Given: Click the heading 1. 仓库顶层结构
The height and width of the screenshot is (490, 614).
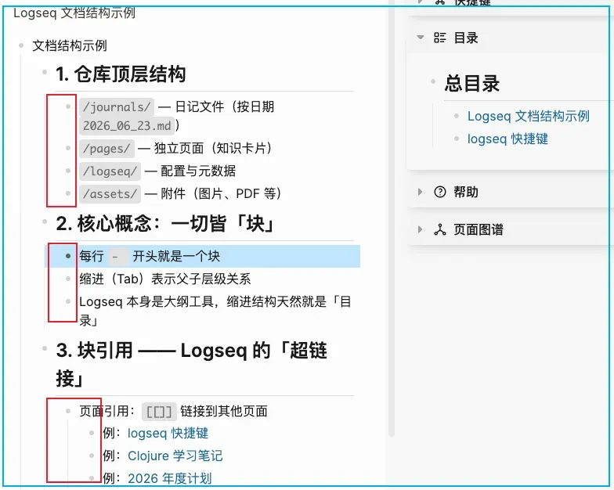Looking at the screenshot, I should coord(121,74).
